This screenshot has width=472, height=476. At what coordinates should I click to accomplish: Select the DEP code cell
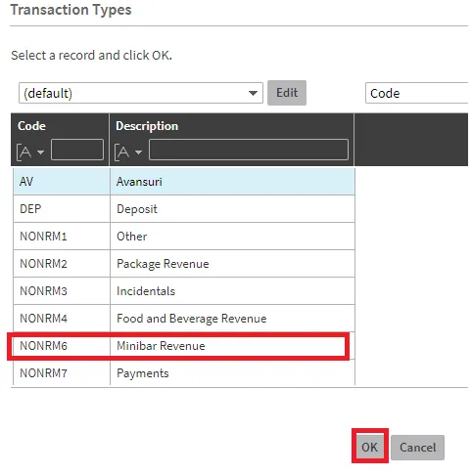[x=62, y=209]
